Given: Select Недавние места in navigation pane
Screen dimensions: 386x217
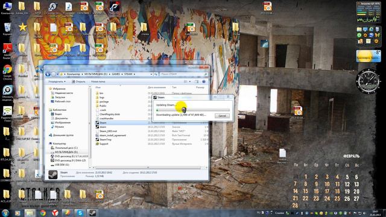Looking at the screenshot, I should [62, 93].
